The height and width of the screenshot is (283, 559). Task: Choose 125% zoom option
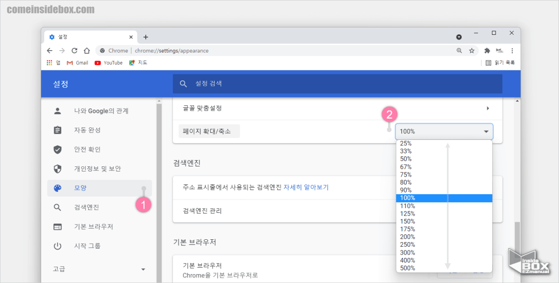click(444, 214)
